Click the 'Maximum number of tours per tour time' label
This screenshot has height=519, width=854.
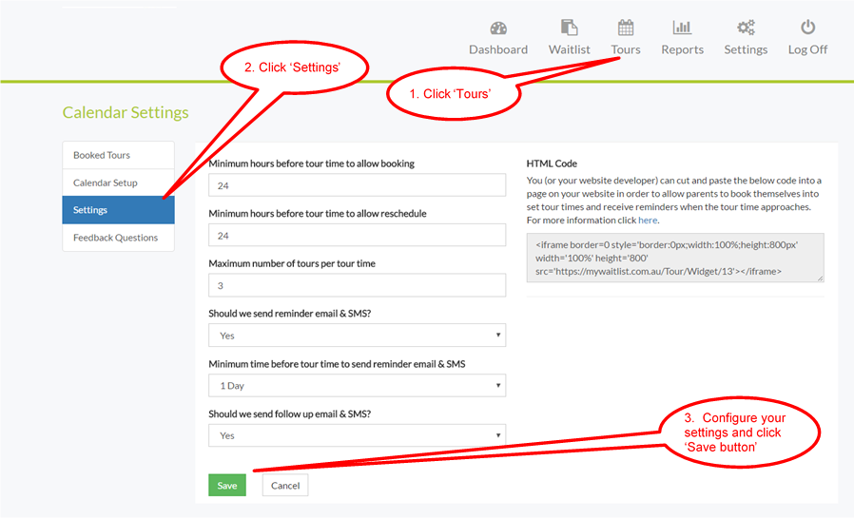tap(292, 263)
